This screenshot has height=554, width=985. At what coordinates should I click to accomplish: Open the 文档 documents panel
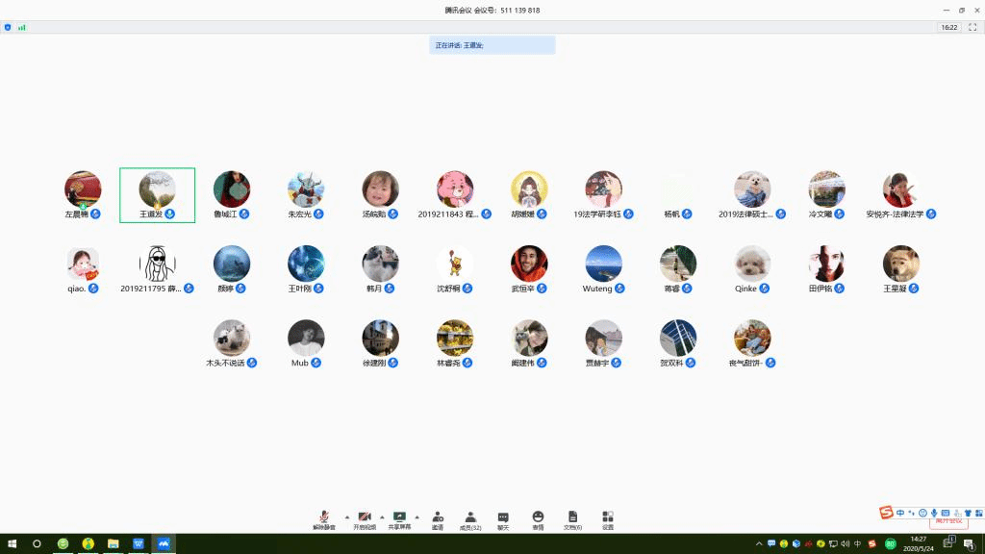(x=572, y=519)
